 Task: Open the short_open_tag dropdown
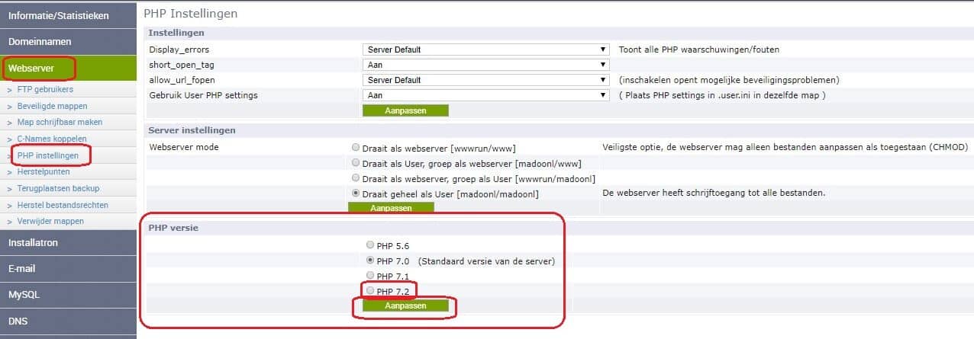point(485,65)
